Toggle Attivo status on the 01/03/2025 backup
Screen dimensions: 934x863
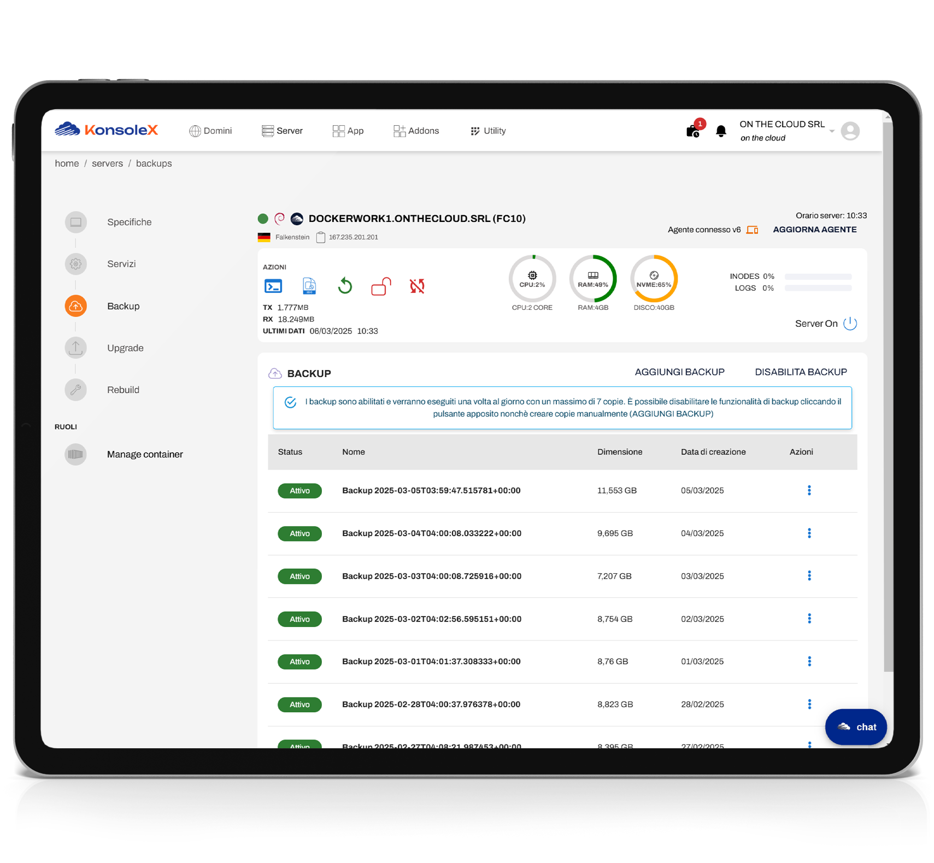[299, 661]
